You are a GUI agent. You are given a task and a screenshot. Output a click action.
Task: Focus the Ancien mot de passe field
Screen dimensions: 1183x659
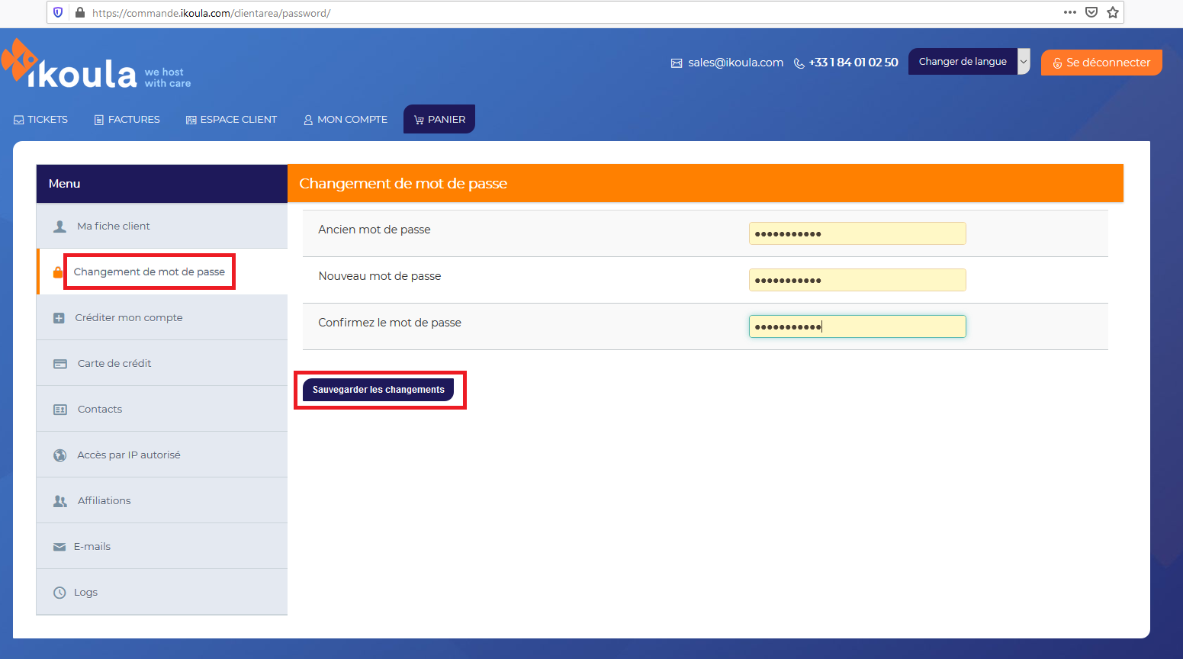pos(857,233)
